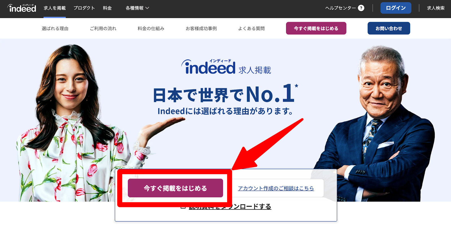Expand the 各種情報 dropdown chevron
Viewport: 451px width, 233px height.
coord(147,8)
